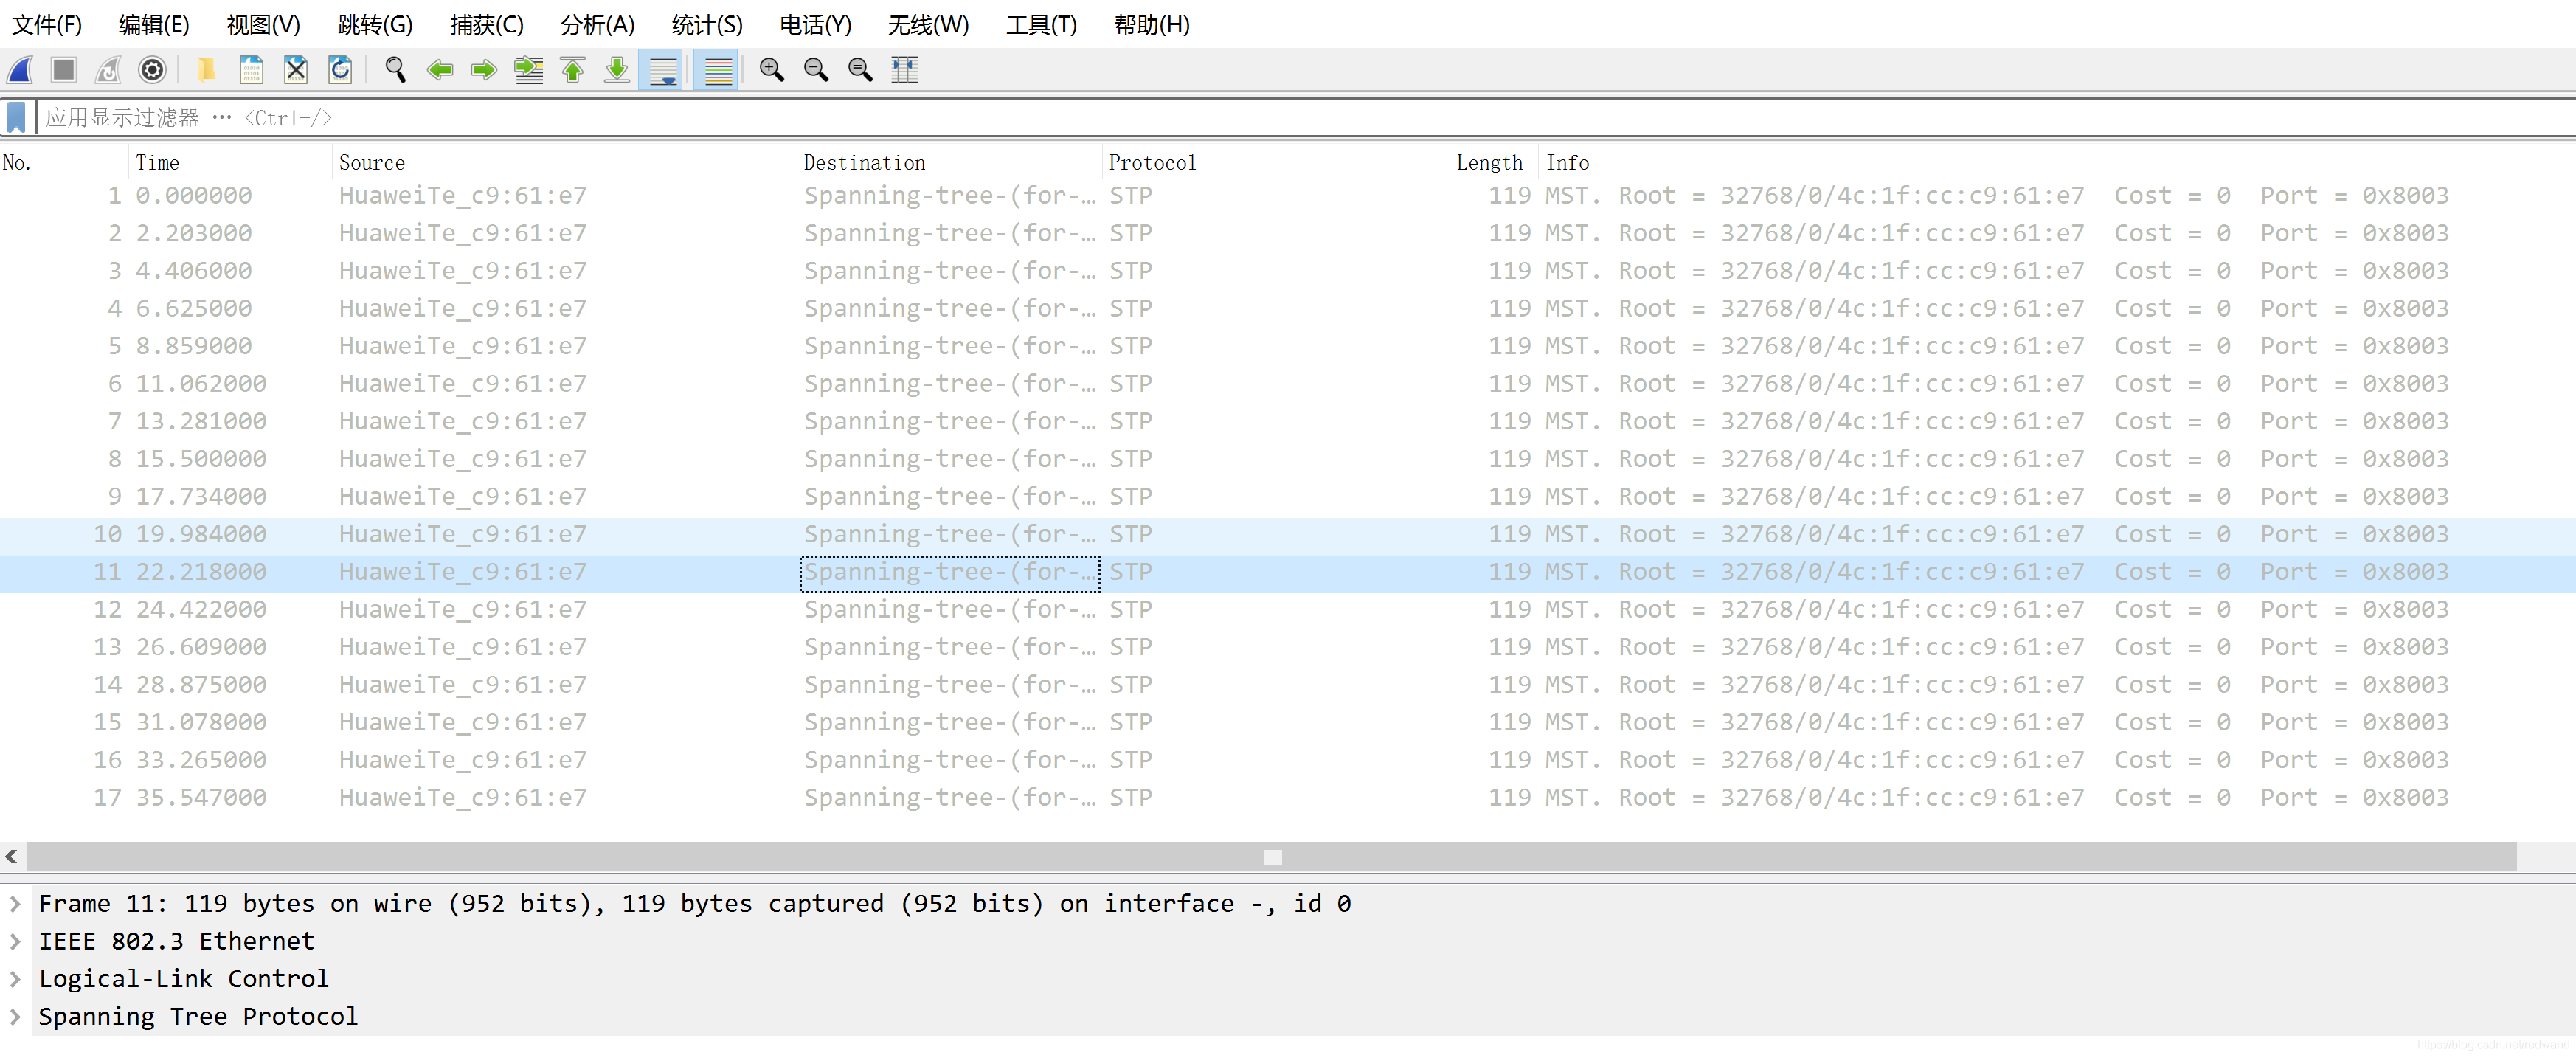The width and height of the screenshot is (2576, 1058).
Task: Expand the Logical-Link Control section
Action: point(15,979)
